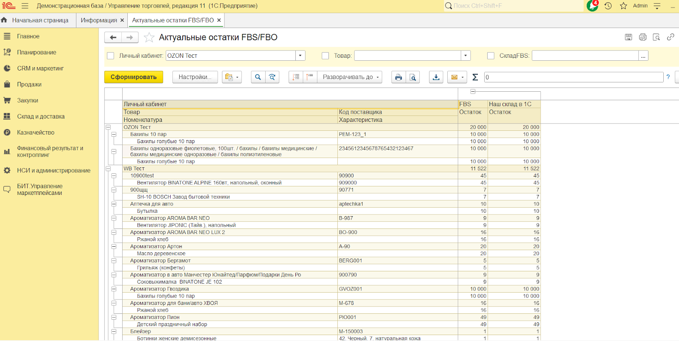The height and width of the screenshot is (341, 679).
Task: Toggle Личный кабинет filter checkbox
Action: (111, 56)
